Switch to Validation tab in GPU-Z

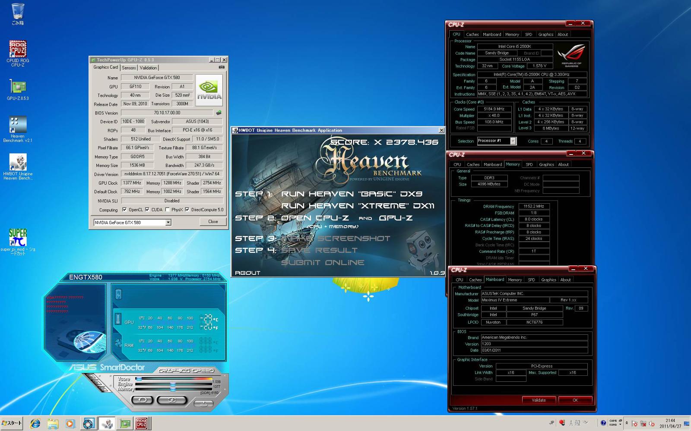(x=148, y=68)
